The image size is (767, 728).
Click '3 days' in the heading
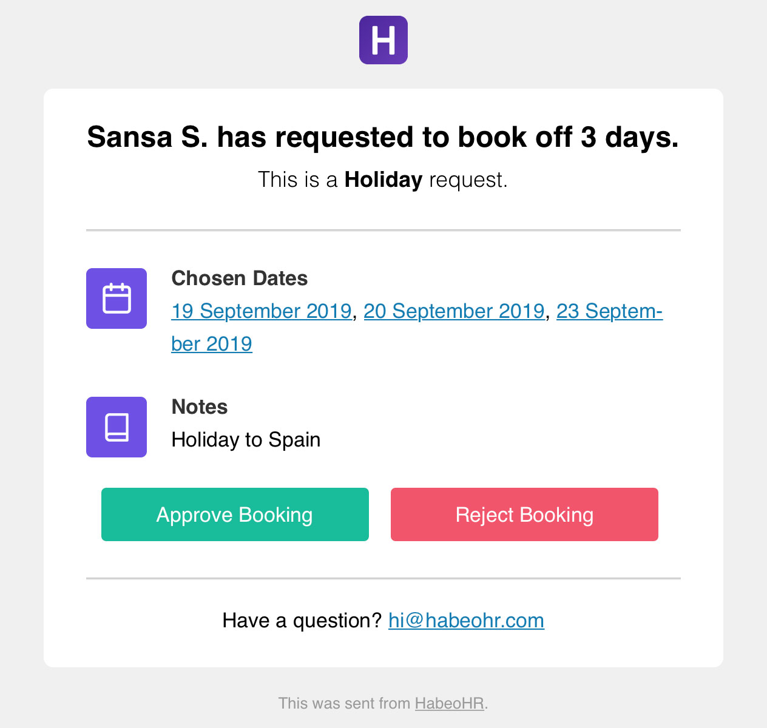point(629,137)
